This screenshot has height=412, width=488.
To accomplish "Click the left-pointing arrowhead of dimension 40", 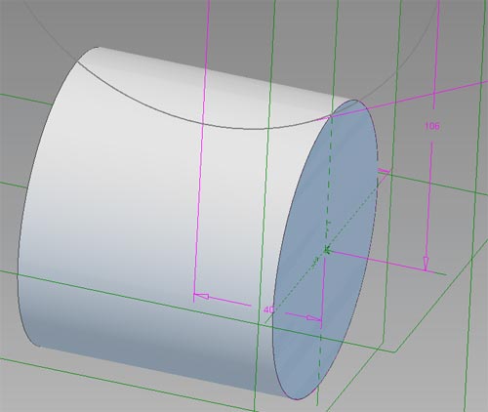I will pyautogui.click(x=202, y=296).
